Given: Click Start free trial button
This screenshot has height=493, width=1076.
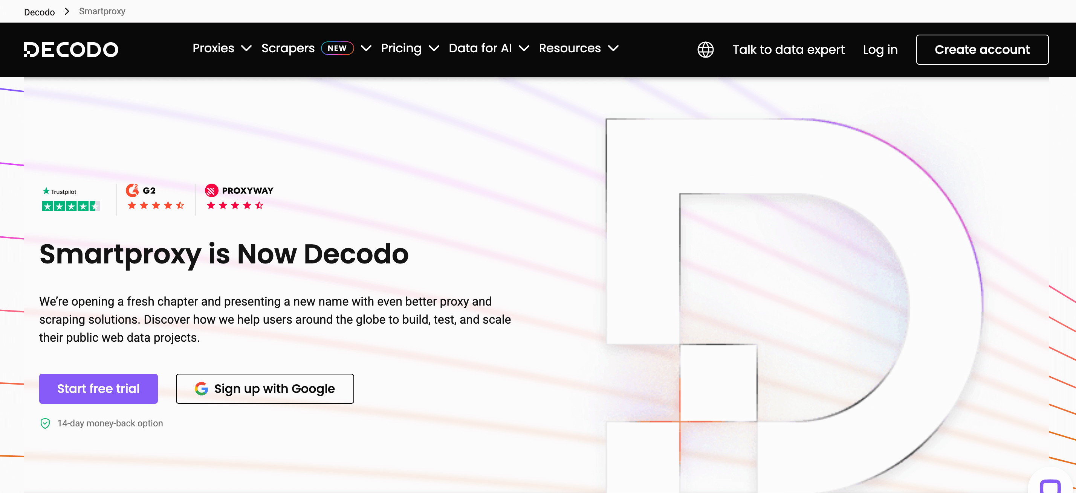Looking at the screenshot, I should pyautogui.click(x=98, y=388).
